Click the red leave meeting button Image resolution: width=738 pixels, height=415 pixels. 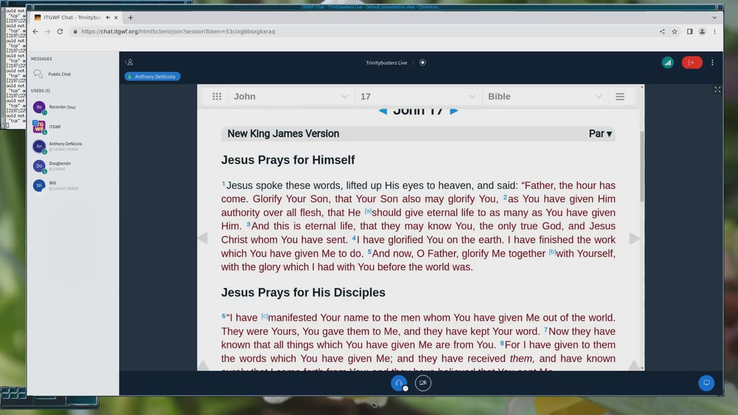(692, 63)
